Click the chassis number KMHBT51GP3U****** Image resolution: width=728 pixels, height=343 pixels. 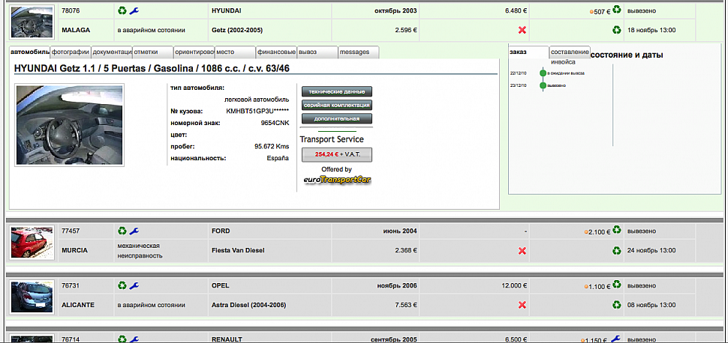(257, 112)
